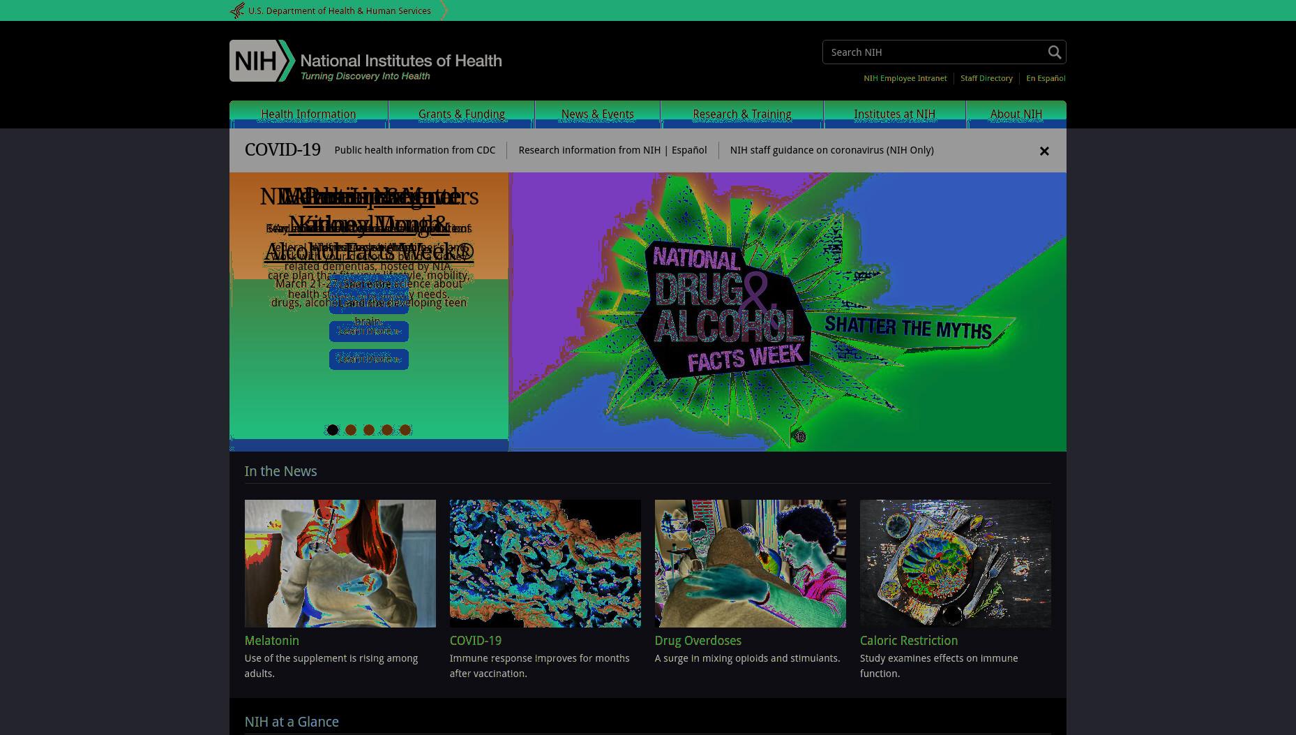
Task: Click the Drug & Alcohol Facts Week banner image
Action: point(788,312)
